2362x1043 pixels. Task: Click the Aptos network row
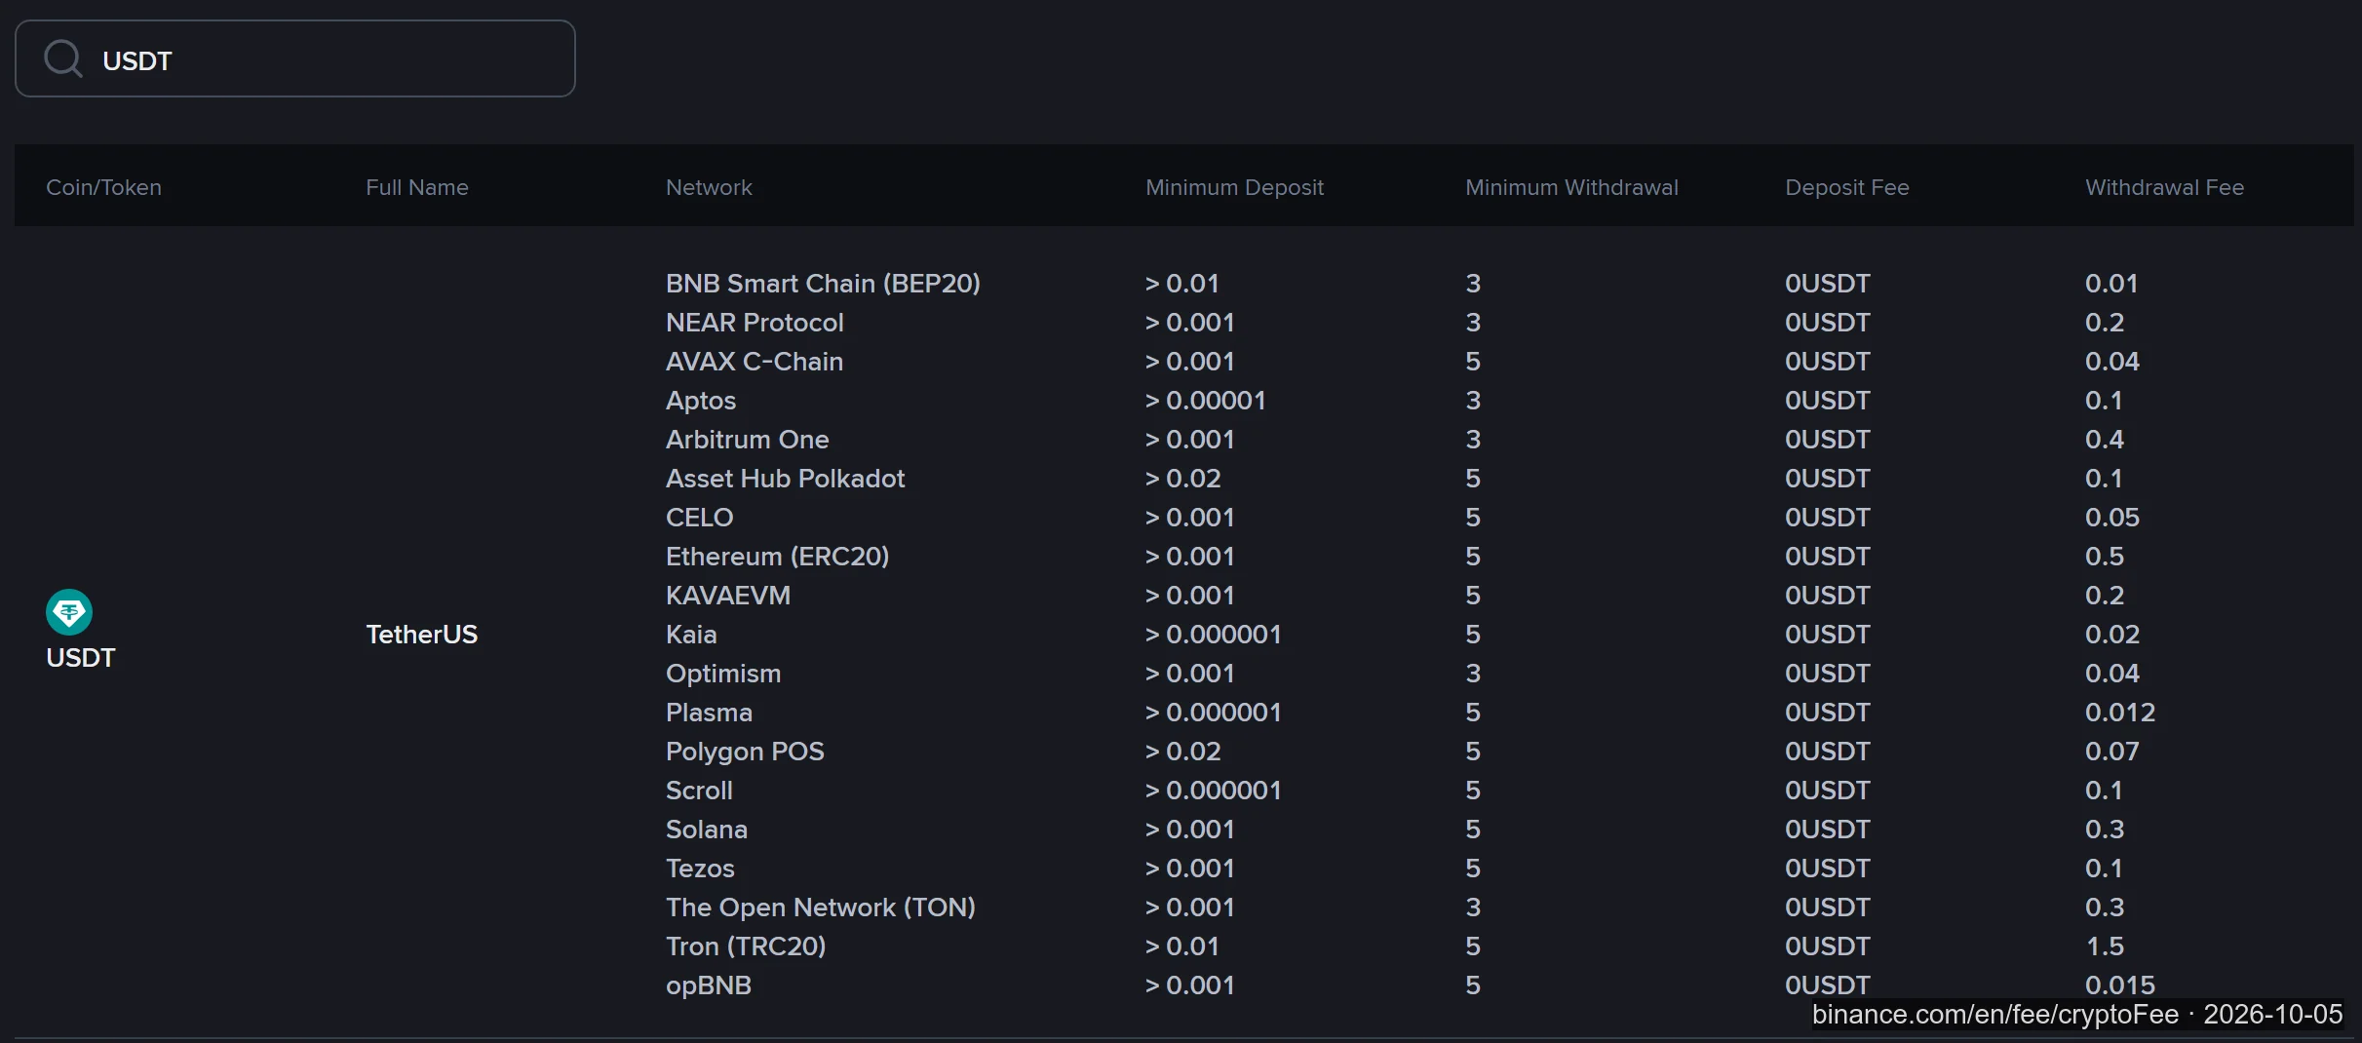(701, 401)
